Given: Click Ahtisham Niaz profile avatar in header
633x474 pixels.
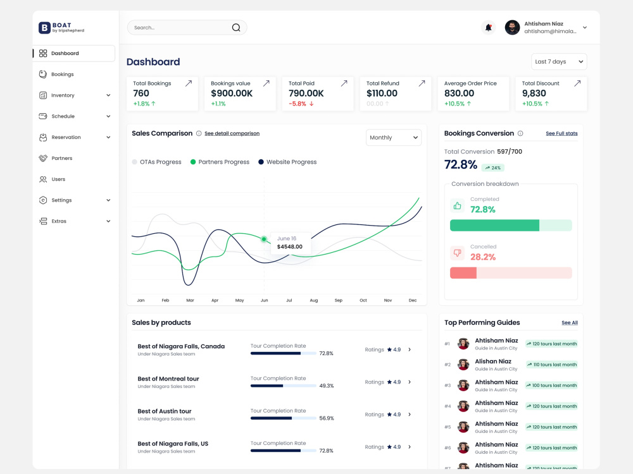Looking at the screenshot, I should point(512,27).
